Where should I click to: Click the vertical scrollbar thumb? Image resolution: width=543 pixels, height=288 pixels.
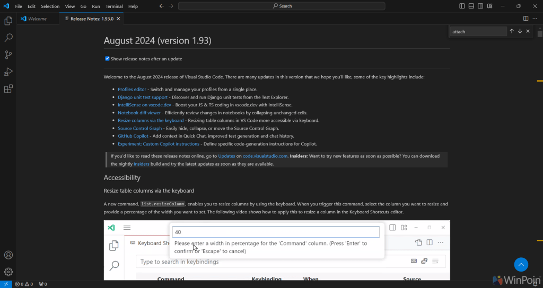coord(539,34)
